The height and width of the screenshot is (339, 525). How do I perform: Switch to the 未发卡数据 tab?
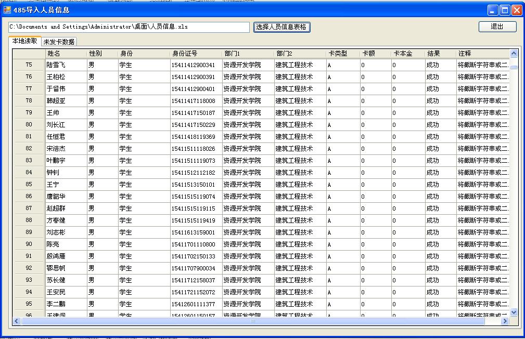(59, 42)
